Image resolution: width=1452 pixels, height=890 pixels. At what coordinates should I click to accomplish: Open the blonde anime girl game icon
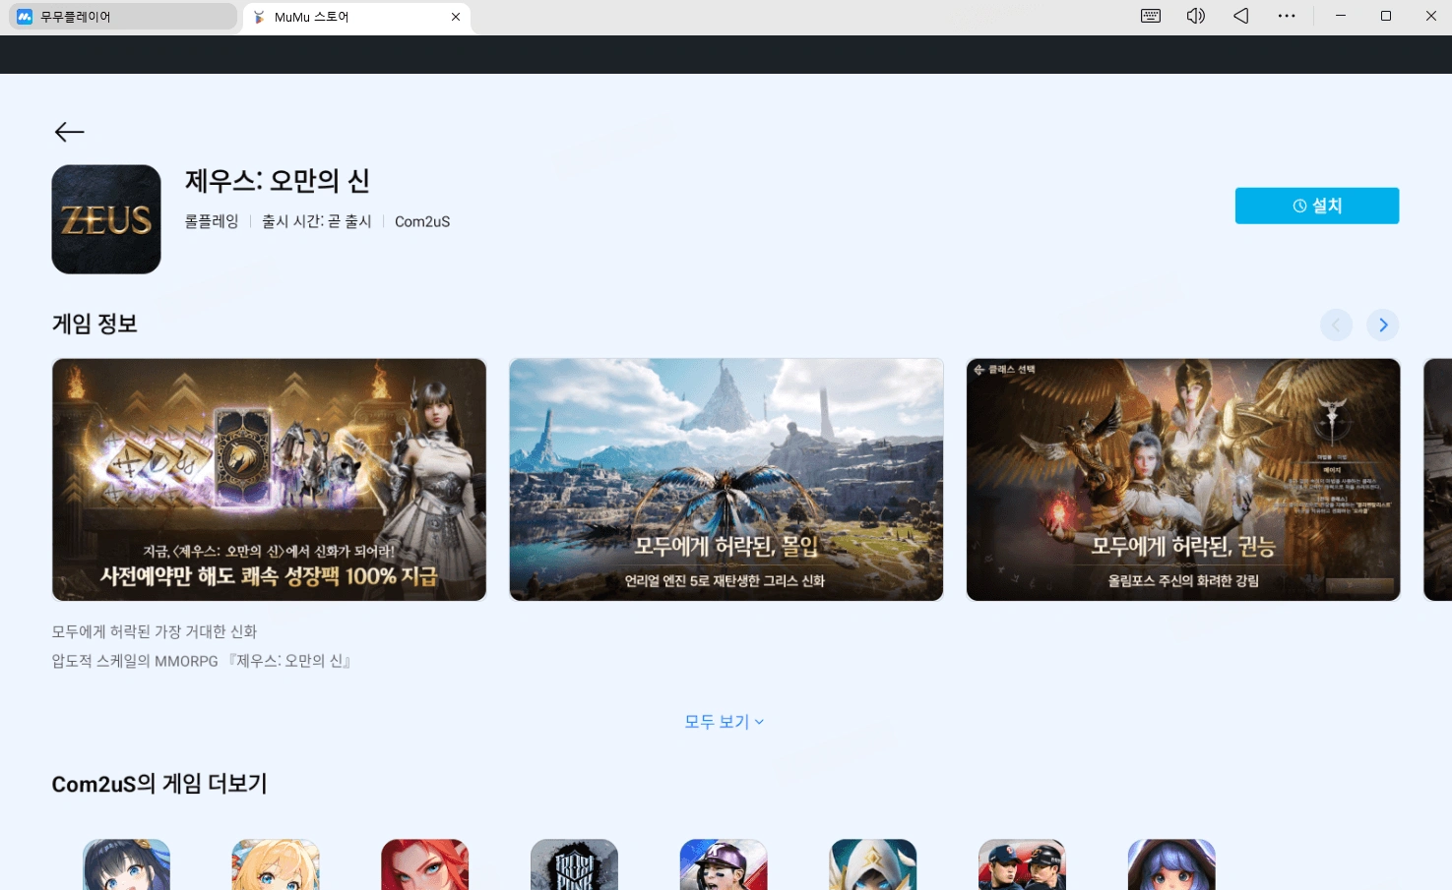(x=276, y=864)
